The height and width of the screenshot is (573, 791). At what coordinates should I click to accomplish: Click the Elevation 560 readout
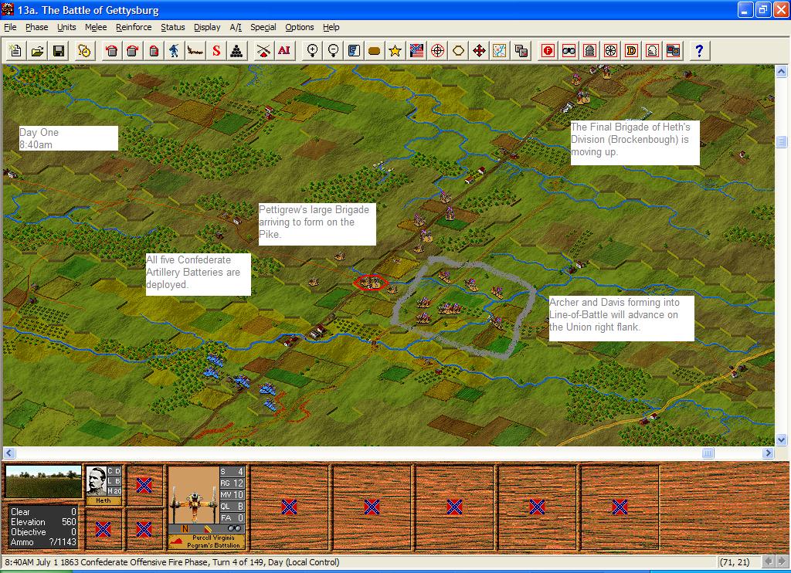(x=43, y=522)
